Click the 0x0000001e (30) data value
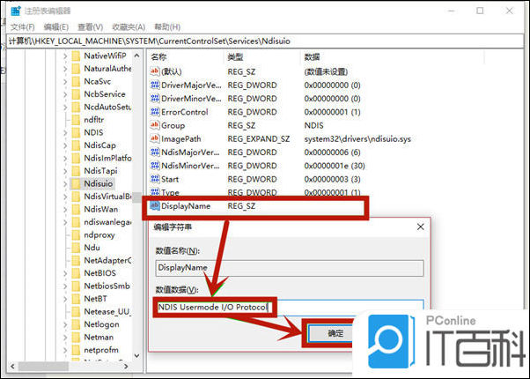 point(335,166)
